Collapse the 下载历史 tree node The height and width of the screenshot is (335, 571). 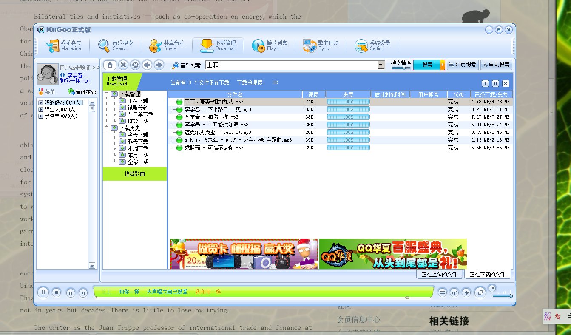coord(107,128)
